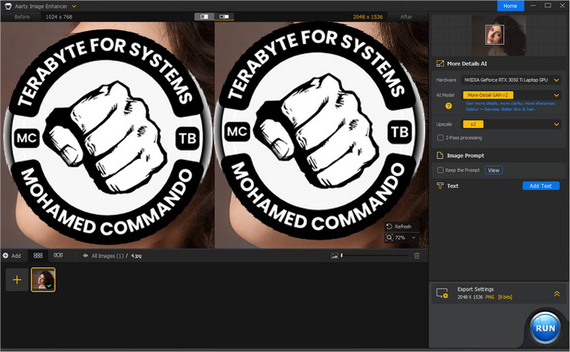Switch to side-by-side compare view

(x=223, y=16)
